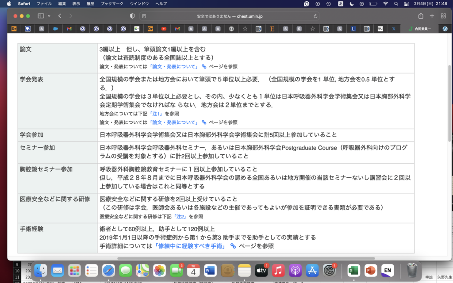Image resolution: width=453 pixels, height=283 pixels.
Task: Open the Share icon in Safari toolbar
Action: pyautogui.click(x=421, y=16)
